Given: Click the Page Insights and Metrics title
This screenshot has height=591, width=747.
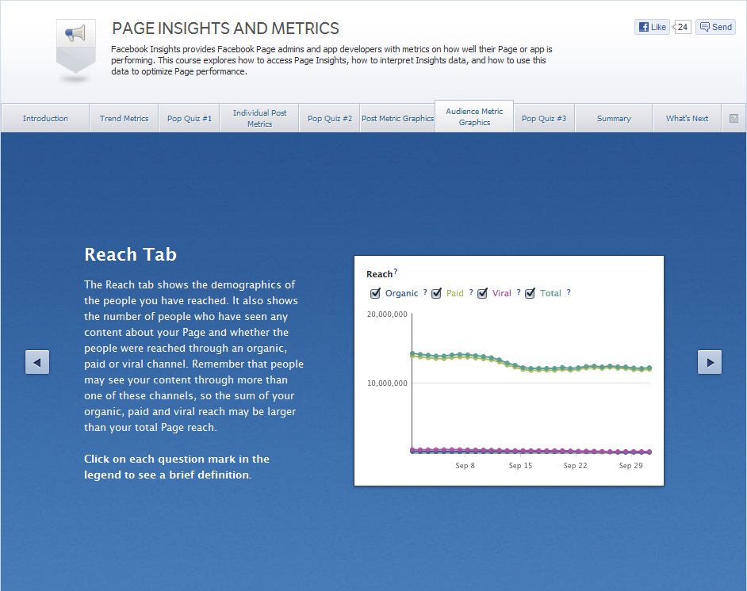Looking at the screenshot, I should 225,29.
